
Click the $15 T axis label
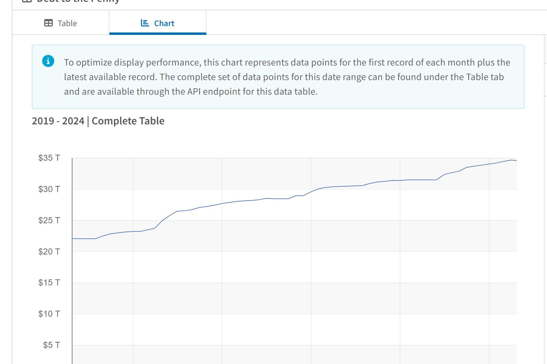tap(49, 282)
